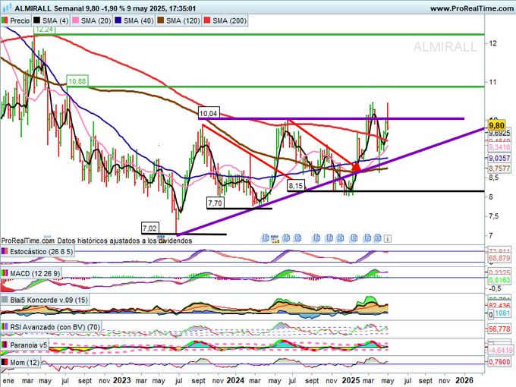The width and height of the screenshot is (516, 387).
Task: Visit the www.ProRealTime.com link
Action: (472, 8)
